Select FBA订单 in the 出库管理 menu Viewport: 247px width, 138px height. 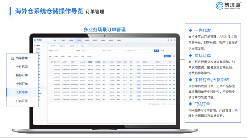click(x=22, y=101)
